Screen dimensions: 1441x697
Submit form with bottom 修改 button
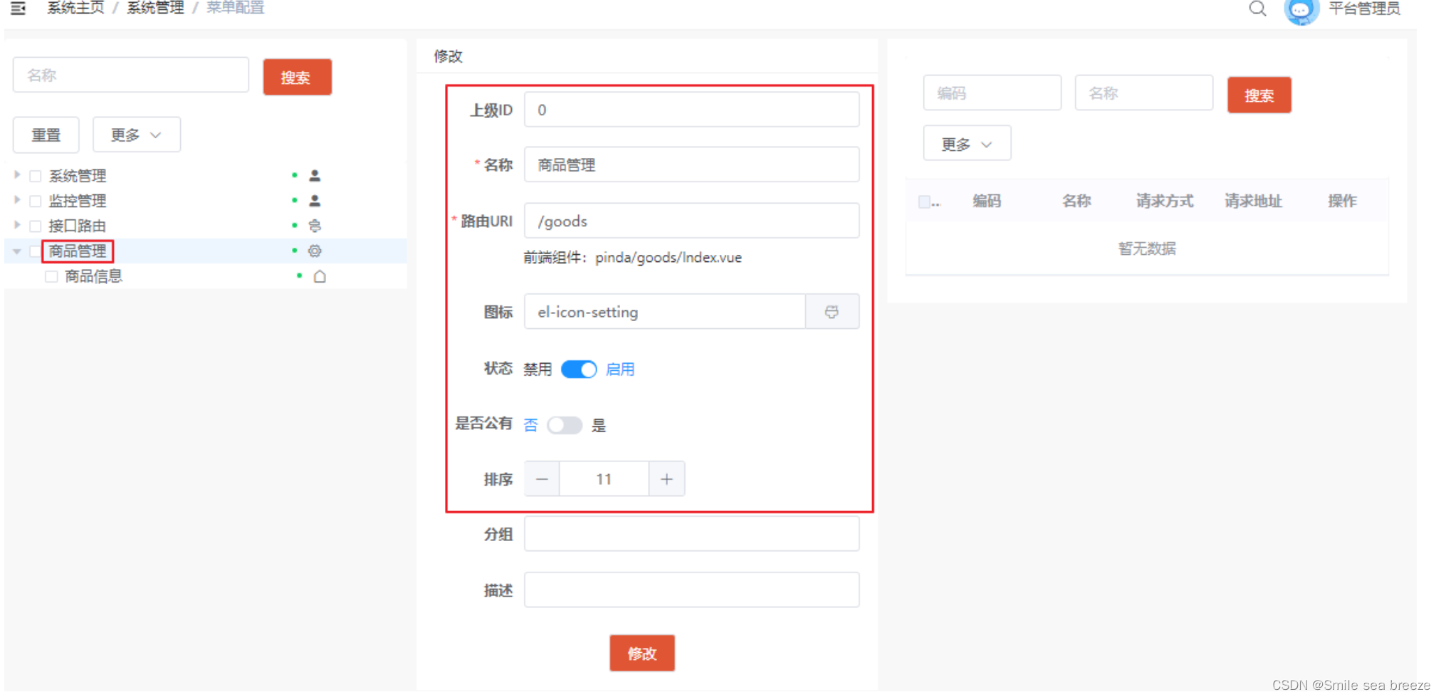642,653
